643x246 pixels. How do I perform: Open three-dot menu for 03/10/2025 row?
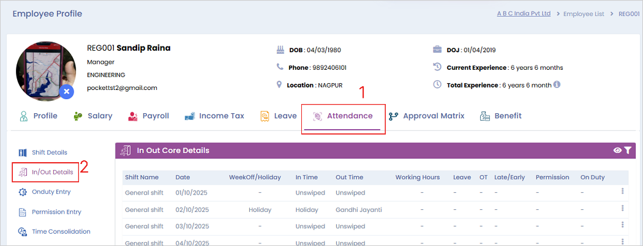[623, 226]
